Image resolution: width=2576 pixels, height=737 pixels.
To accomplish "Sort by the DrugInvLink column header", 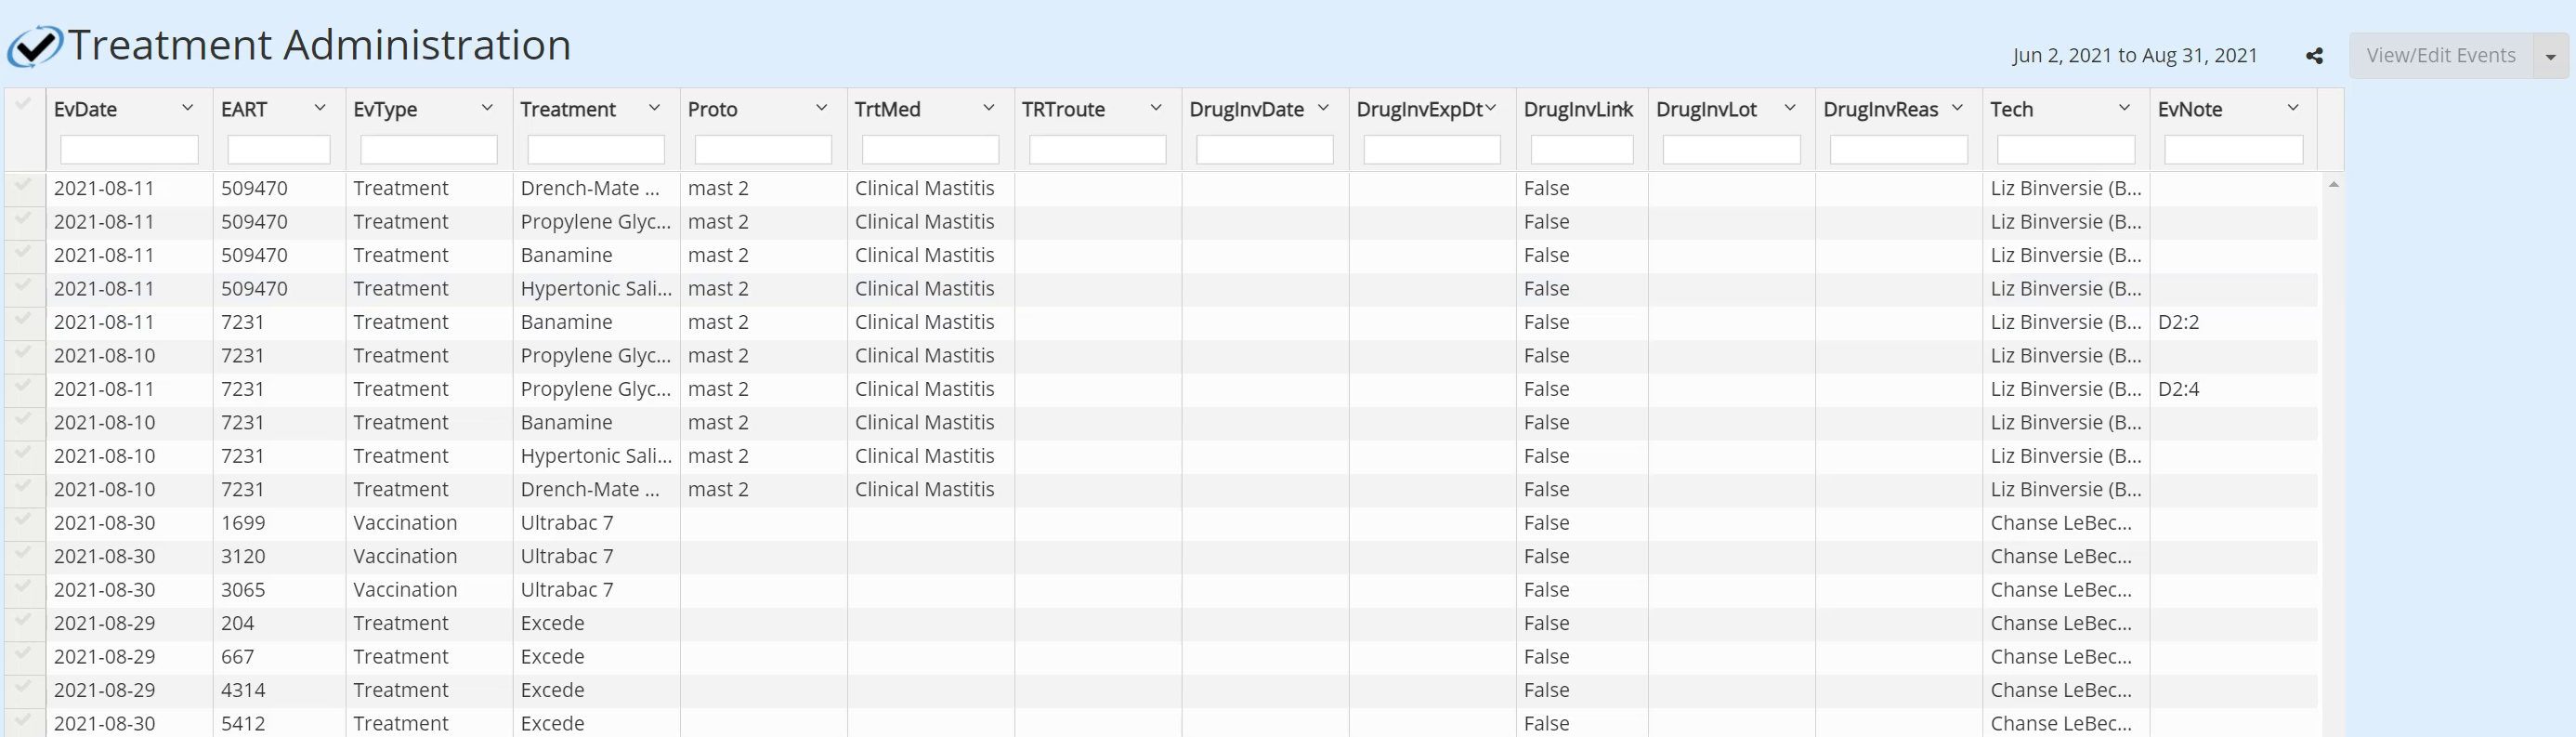I will [1578, 110].
